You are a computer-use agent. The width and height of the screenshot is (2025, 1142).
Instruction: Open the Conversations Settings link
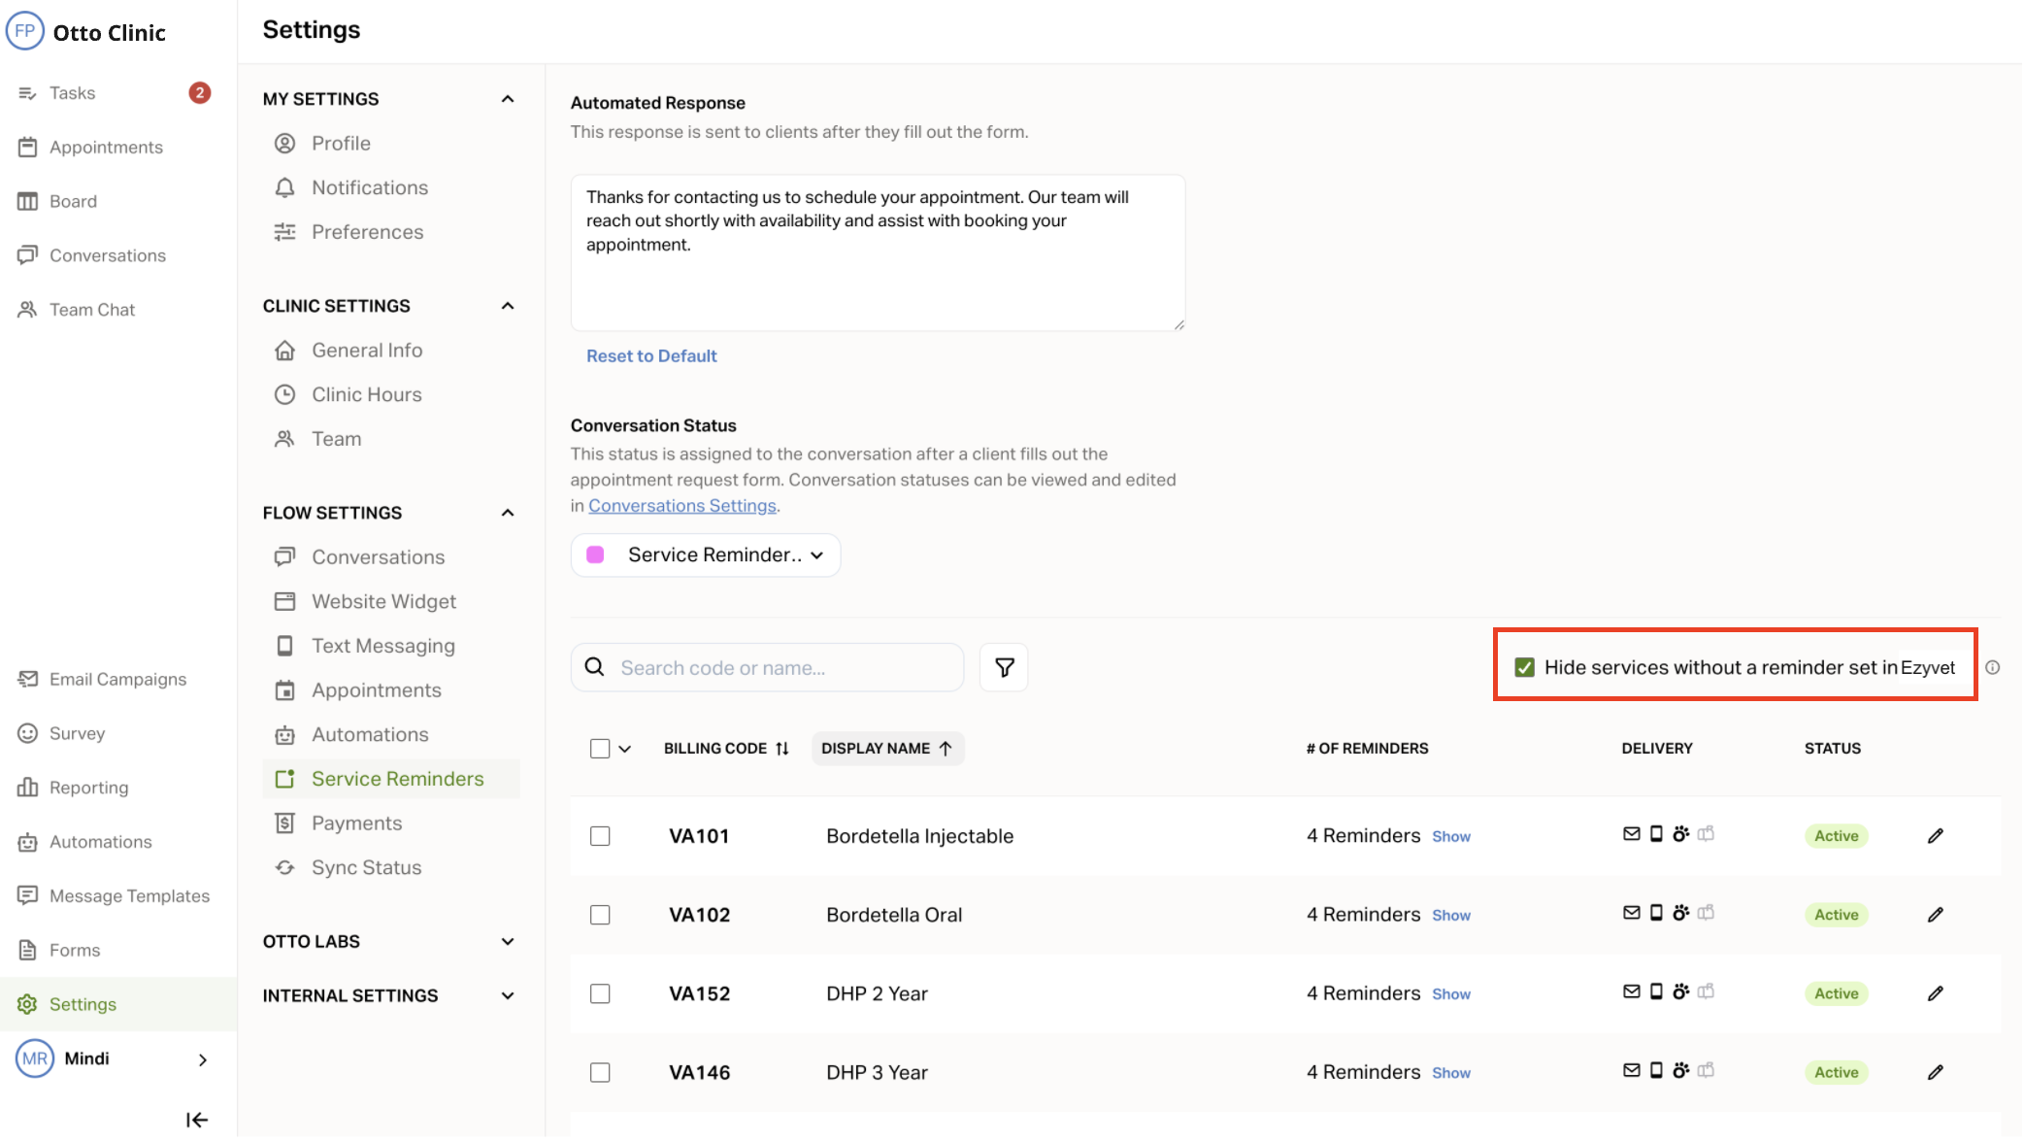coord(682,506)
